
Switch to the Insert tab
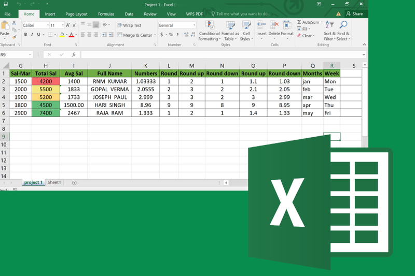point(50,14)
